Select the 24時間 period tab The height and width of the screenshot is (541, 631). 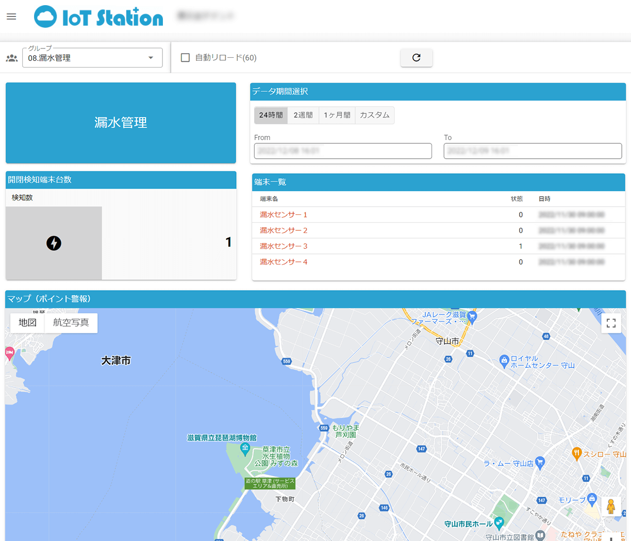271,115
